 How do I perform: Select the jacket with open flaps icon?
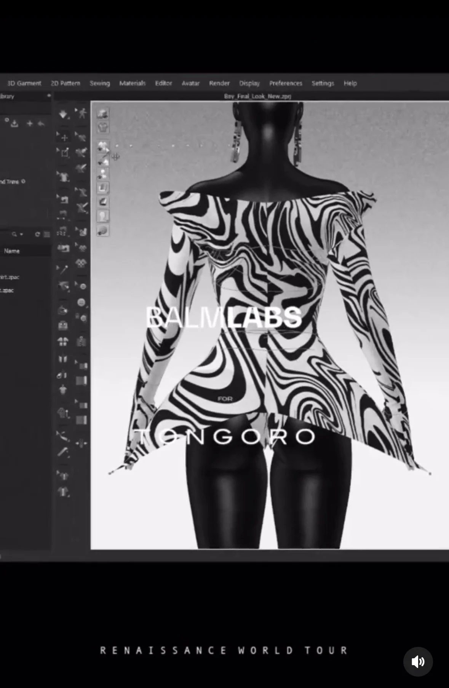[x=63, y=342]
